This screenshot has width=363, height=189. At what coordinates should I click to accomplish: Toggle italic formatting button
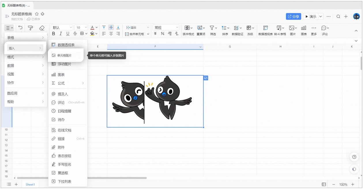tap(61, 34)
